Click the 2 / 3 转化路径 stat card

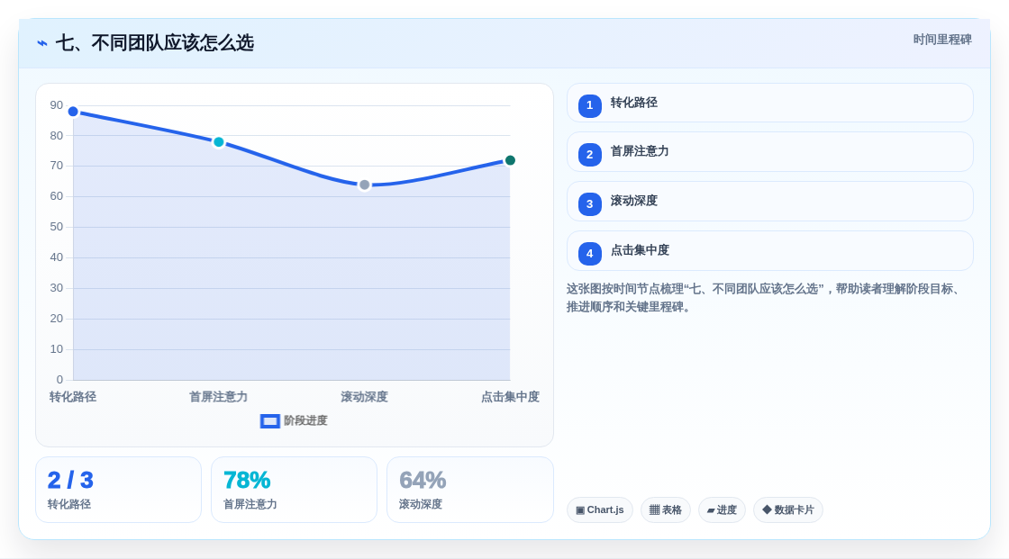click(118, 491)
